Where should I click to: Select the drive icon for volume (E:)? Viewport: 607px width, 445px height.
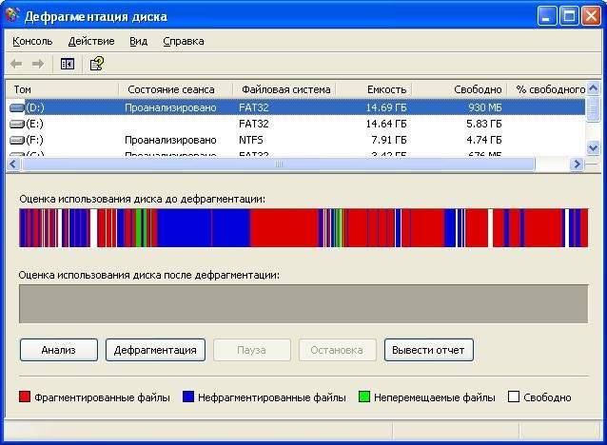[x=16, y=124]
